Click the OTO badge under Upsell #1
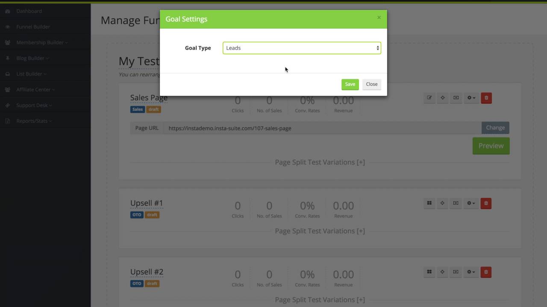The width and height of the screenshot is (547, 307). click(x=137, y=215)
